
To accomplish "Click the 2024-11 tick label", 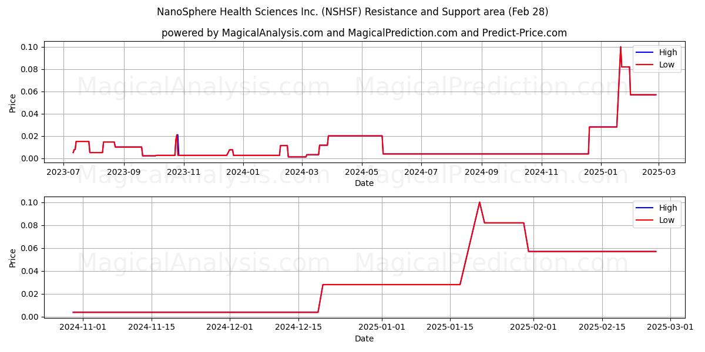I will click(x=542, y=172).
